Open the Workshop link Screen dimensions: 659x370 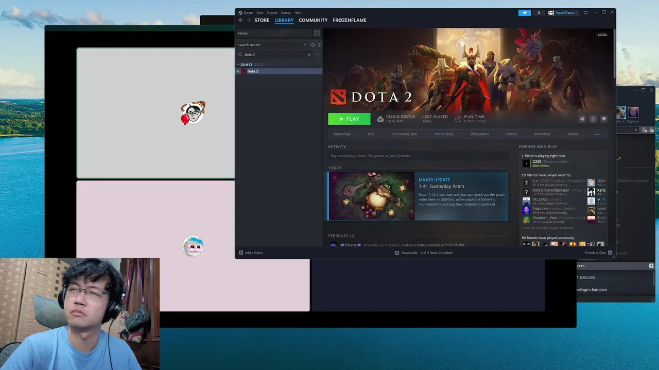click(542, 134)
